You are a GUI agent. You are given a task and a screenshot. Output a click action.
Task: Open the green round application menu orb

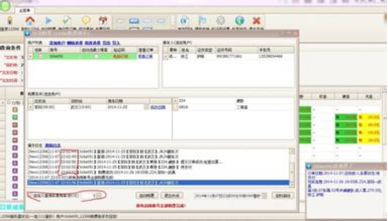(5, 6)
